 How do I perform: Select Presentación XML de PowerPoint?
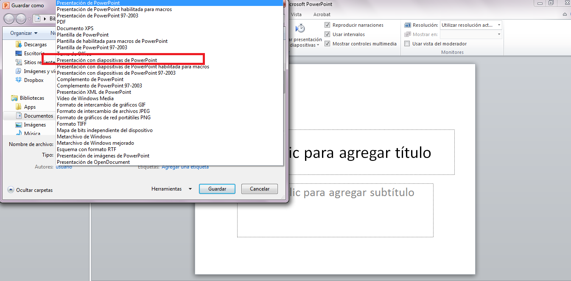coord(170,92)
